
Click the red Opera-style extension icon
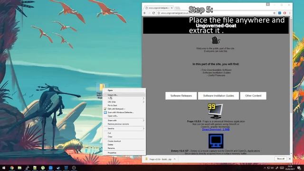285,13
